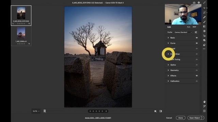Expand the Calibration panel
Viewport: 218px width, 122px height.
tap(168, 81)
